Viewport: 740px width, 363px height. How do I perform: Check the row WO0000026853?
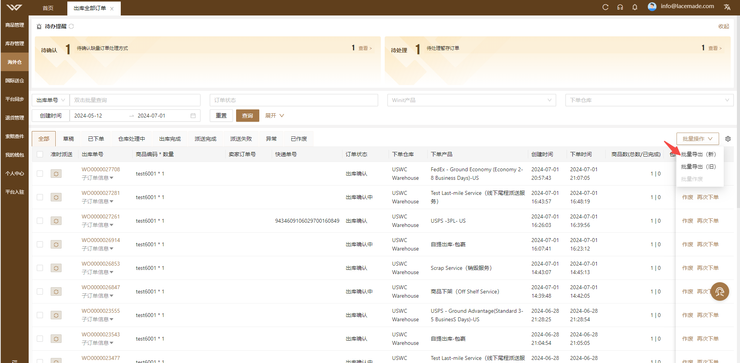click(40, 268)
